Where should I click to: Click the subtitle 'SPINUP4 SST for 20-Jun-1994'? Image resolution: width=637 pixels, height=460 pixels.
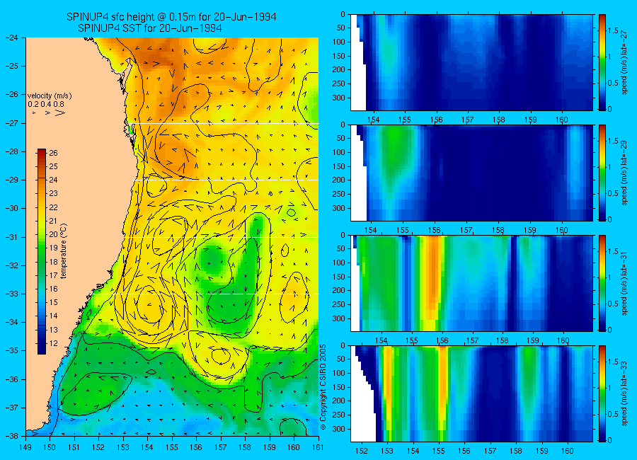(x=149, y=28)
